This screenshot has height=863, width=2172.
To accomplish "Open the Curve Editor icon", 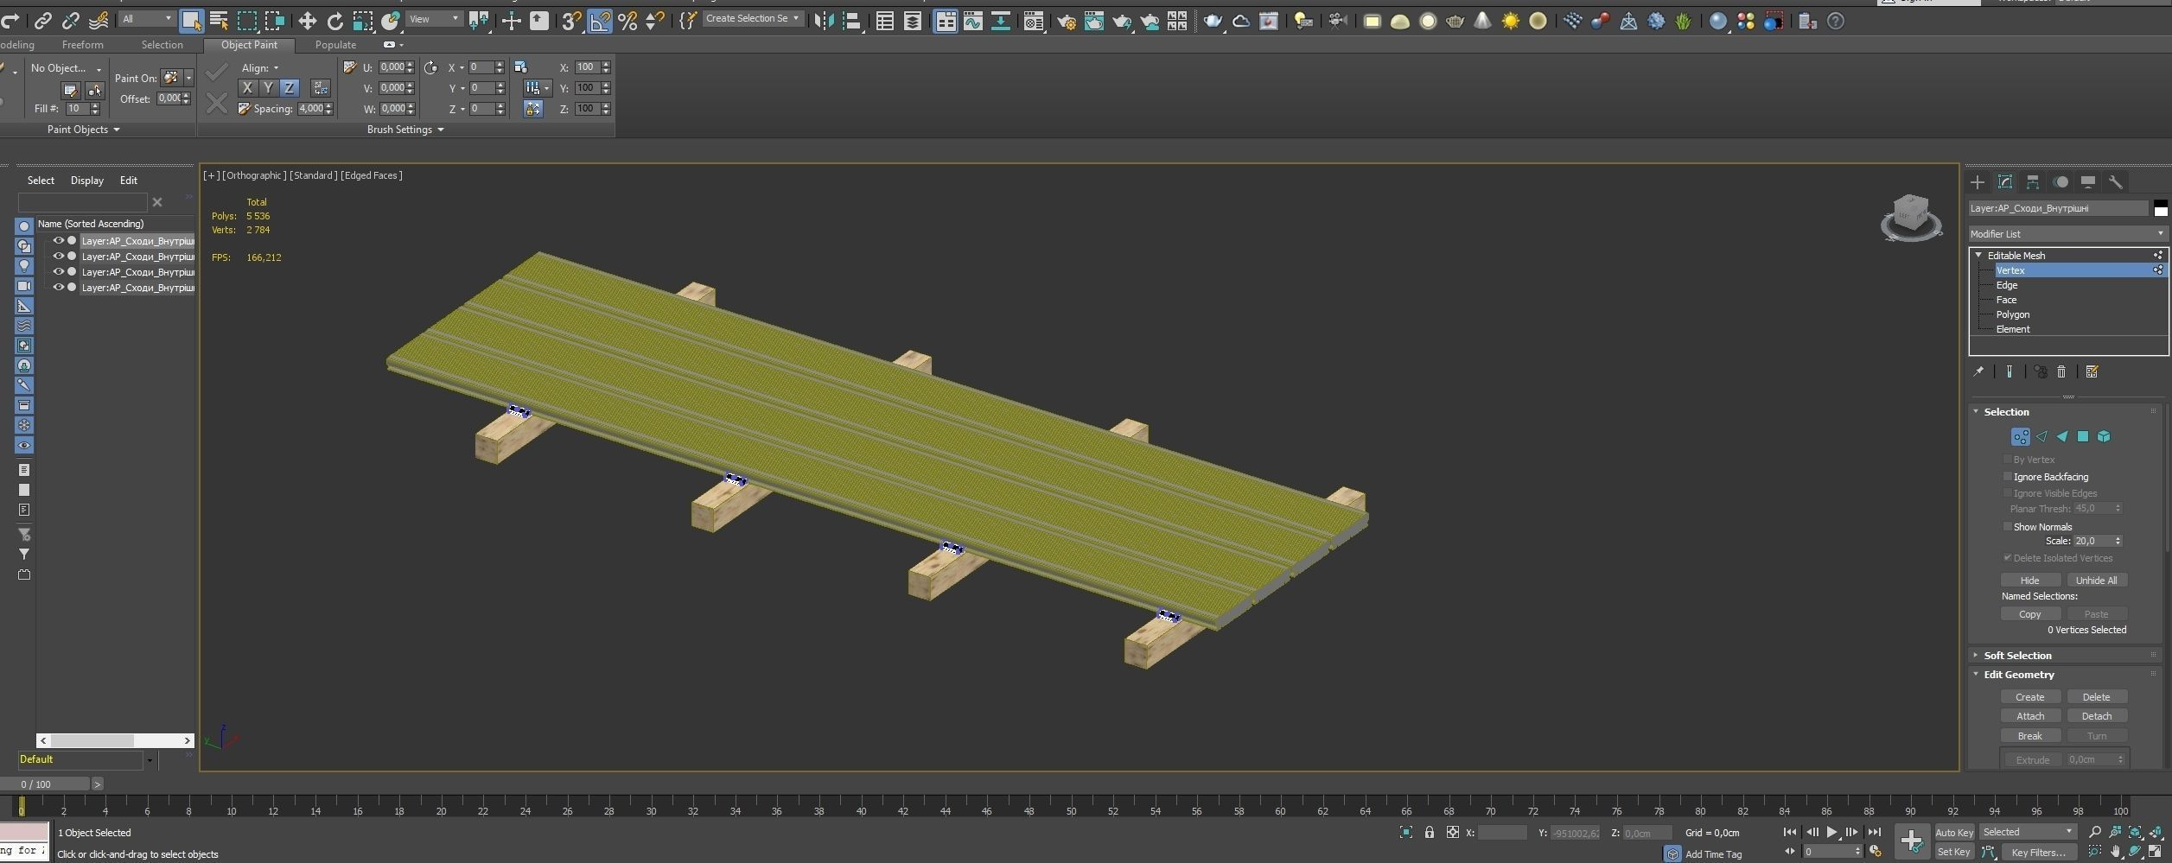I will click(973, 21).
